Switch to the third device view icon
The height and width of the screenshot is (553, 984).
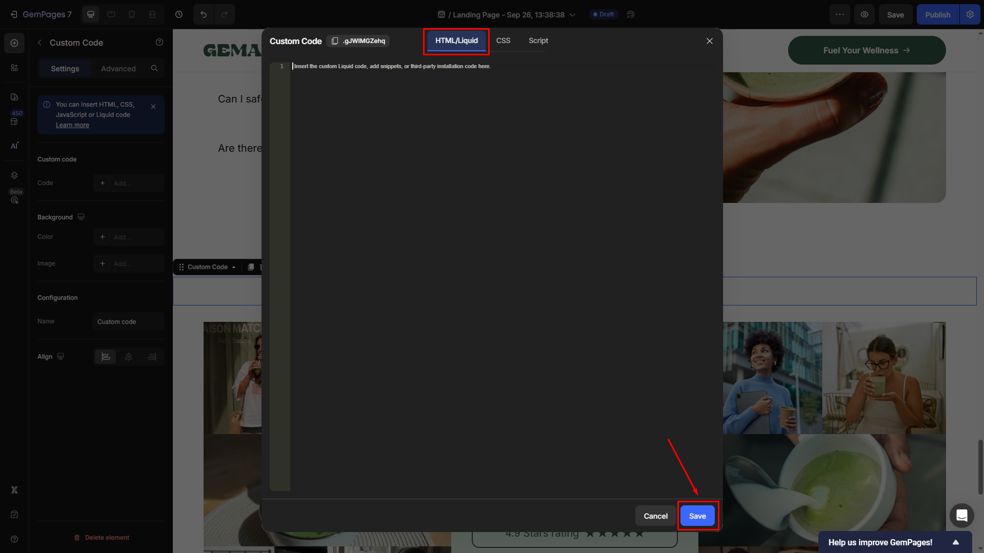click(132, 14)
